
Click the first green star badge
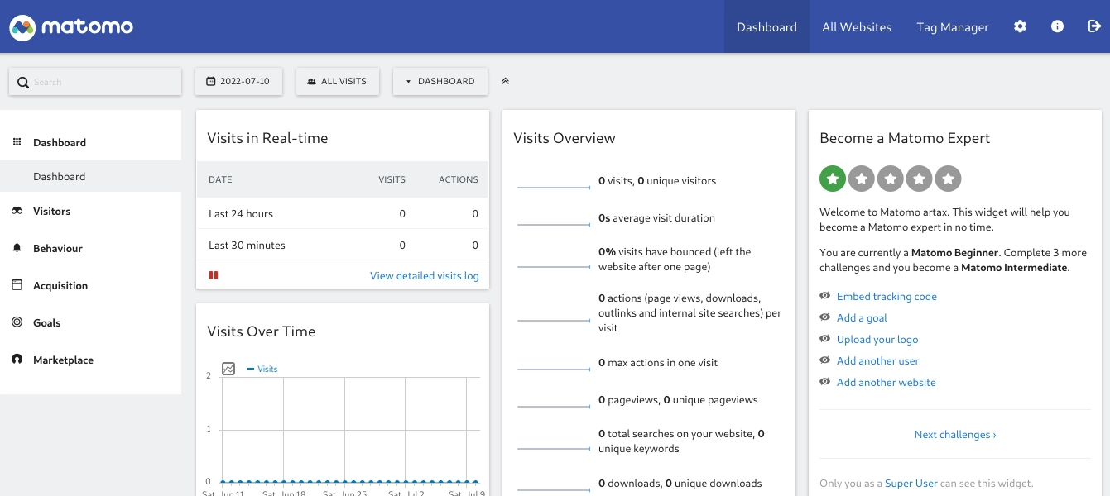pyautogui.click(x=833, y=179)
